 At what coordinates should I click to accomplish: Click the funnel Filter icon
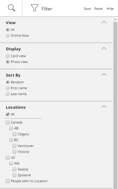coord(35,8)
